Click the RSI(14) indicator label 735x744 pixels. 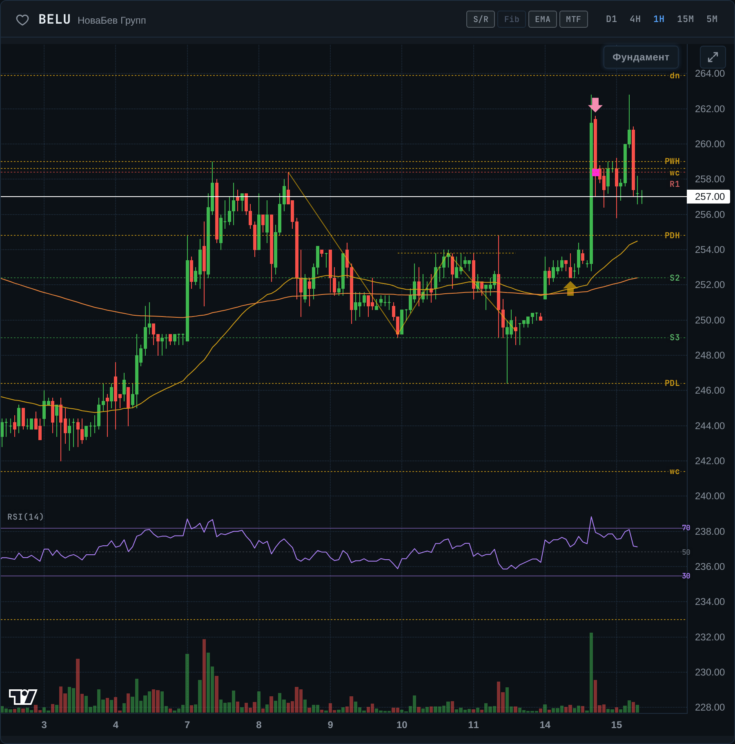pos(25,517)
